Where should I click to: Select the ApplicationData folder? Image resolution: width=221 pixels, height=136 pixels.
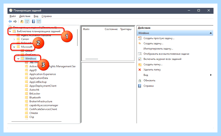38,78
